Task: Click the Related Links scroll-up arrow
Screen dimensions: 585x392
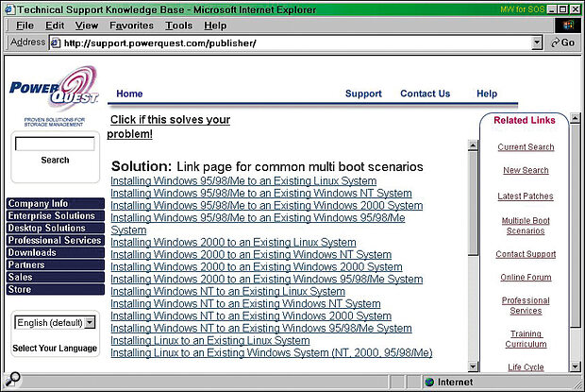Action: pos(575,118)
